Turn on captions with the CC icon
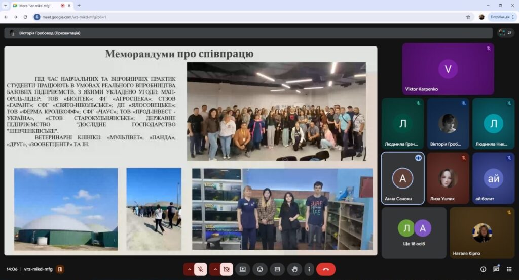The height and width of the screenshot is (280, 519). tap(277, 269)
